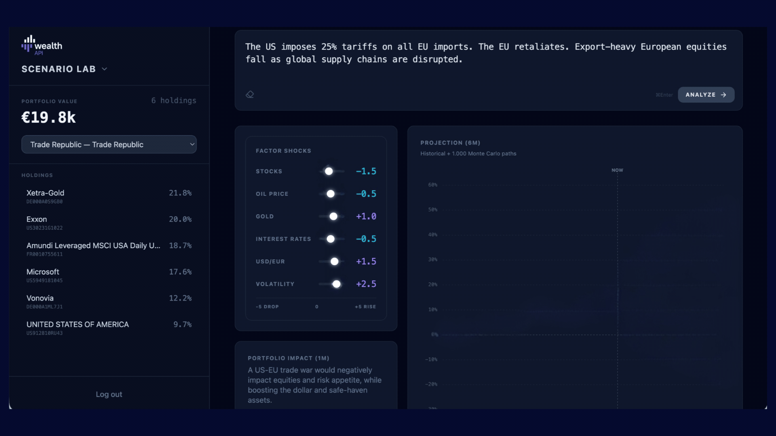Select the Exxon holding row

pyautogui.click(x=109, y=223)
